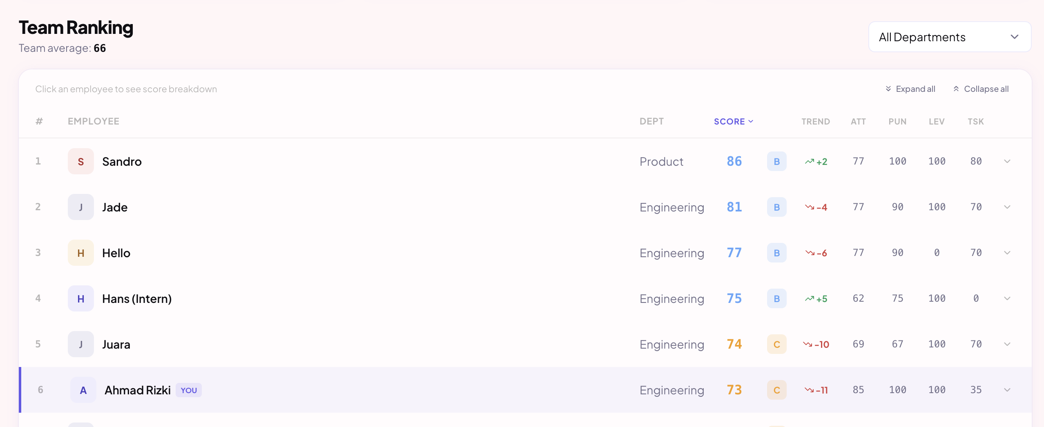Click Hello's score value 77
Viewport: 1044px width, 427px height.
tap(734, 253)
